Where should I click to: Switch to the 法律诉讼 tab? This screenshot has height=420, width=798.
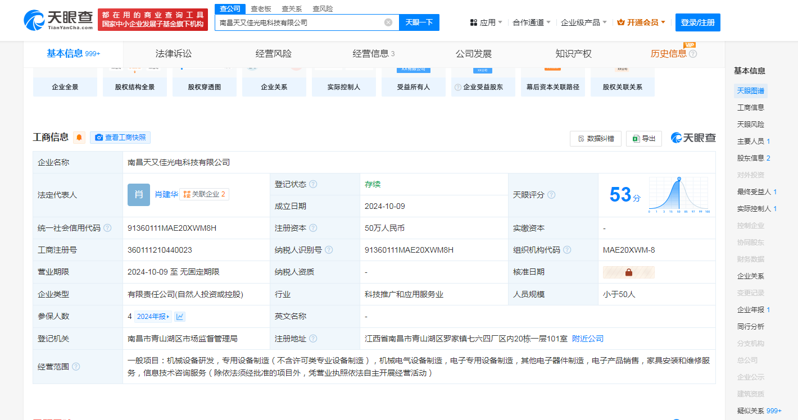pos(174,54)
